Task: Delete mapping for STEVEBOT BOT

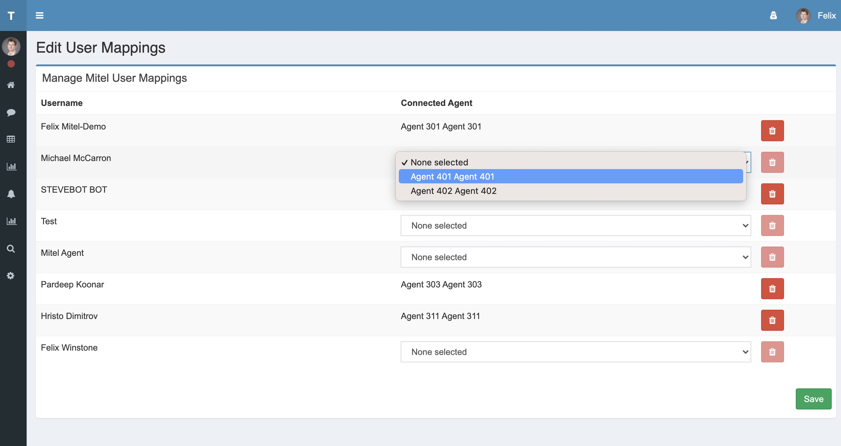Action: pyautogui.click(x=772, y=194)
